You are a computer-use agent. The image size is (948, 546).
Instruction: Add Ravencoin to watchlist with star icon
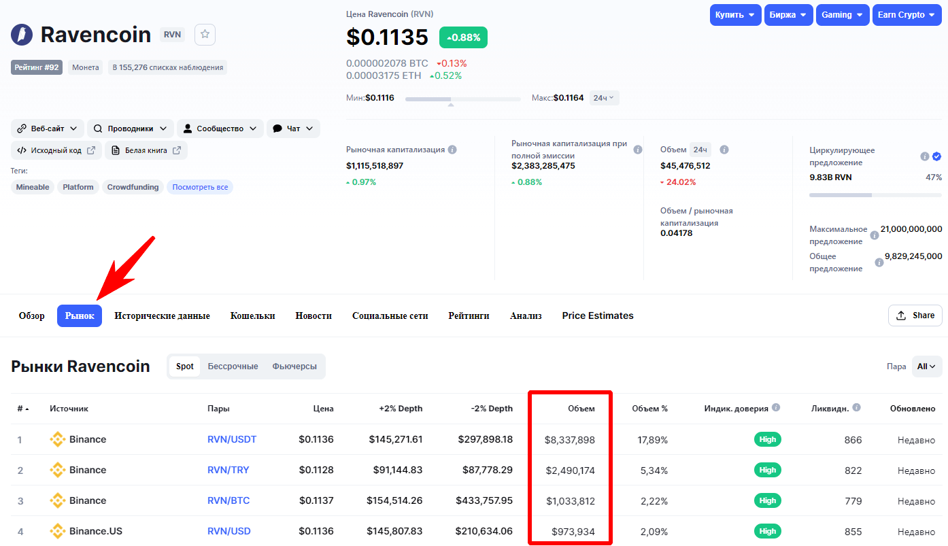point(205,35)
